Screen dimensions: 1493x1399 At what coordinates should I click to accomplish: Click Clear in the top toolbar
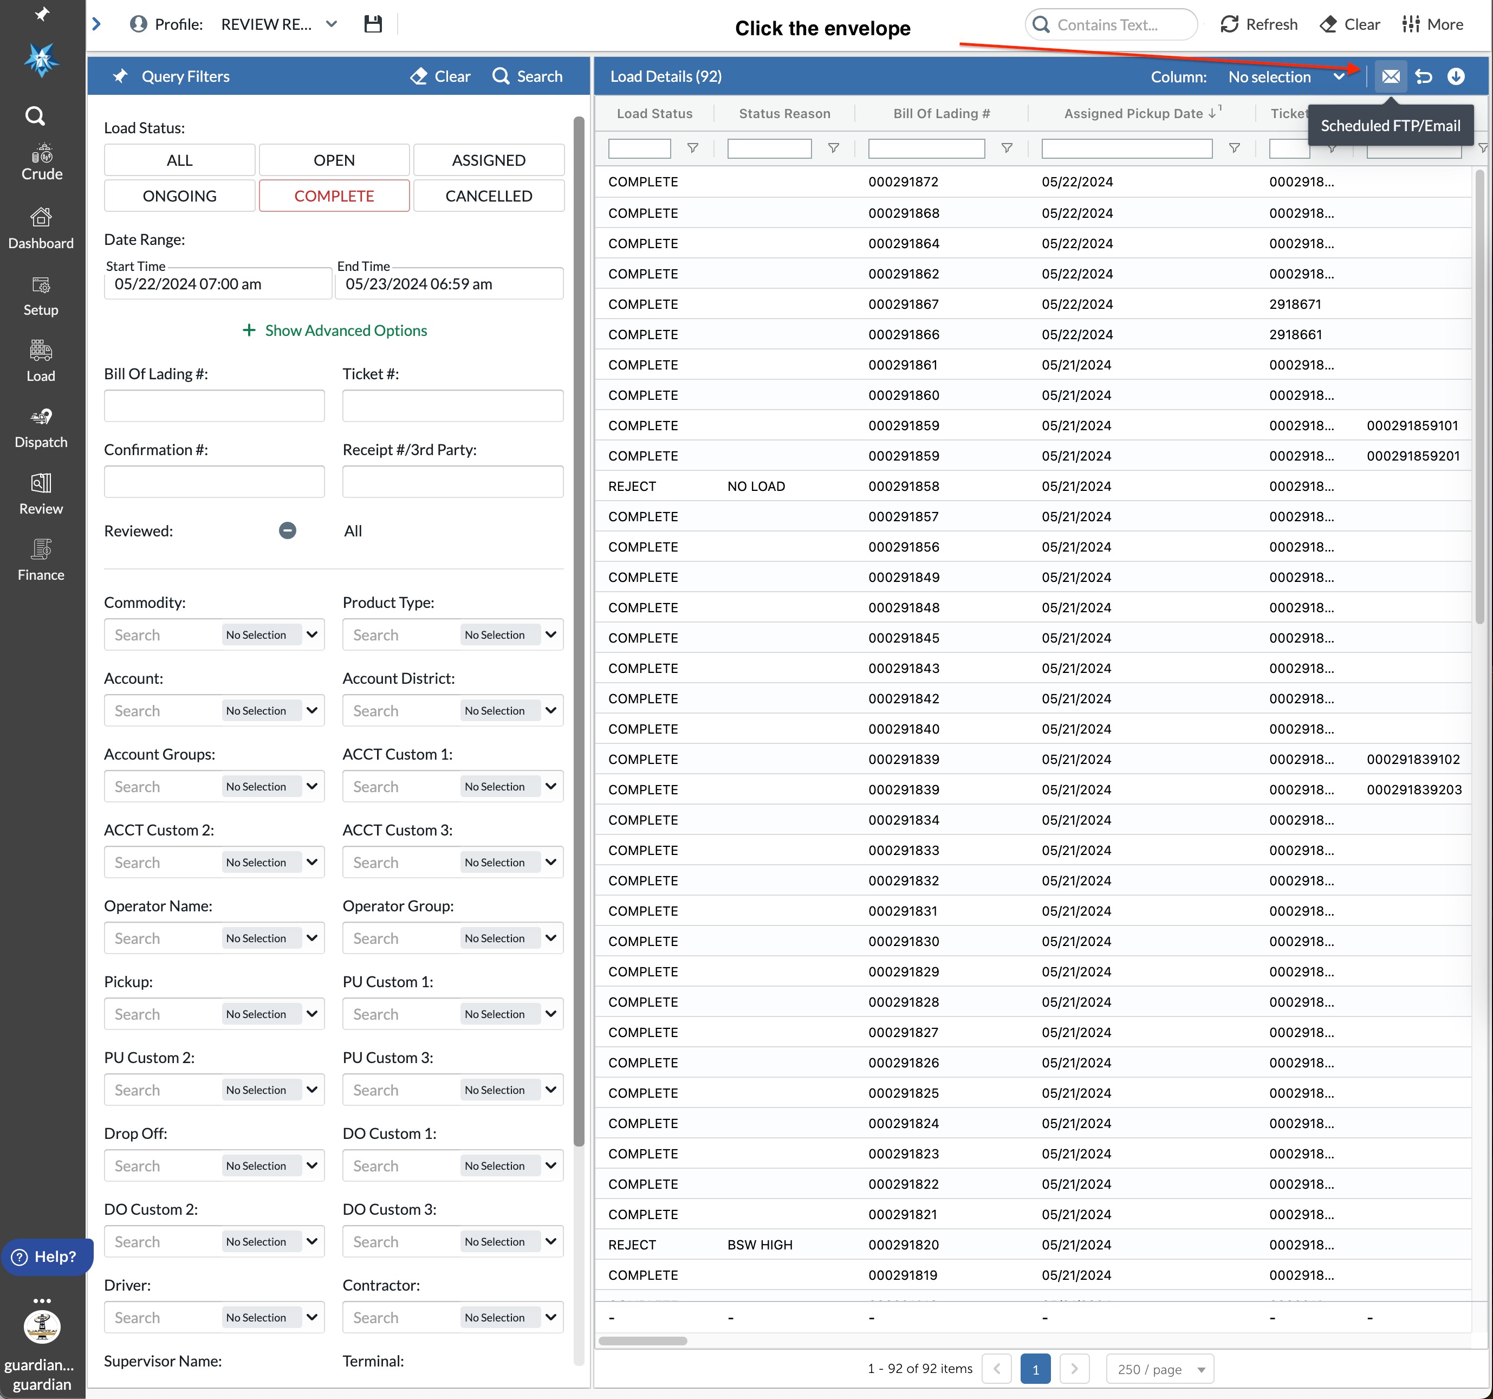coord(1349,24)
